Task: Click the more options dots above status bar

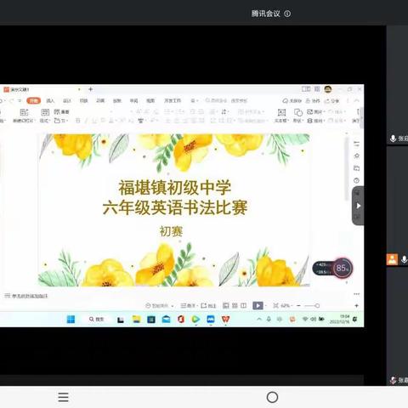Action: tap(356, 294)
